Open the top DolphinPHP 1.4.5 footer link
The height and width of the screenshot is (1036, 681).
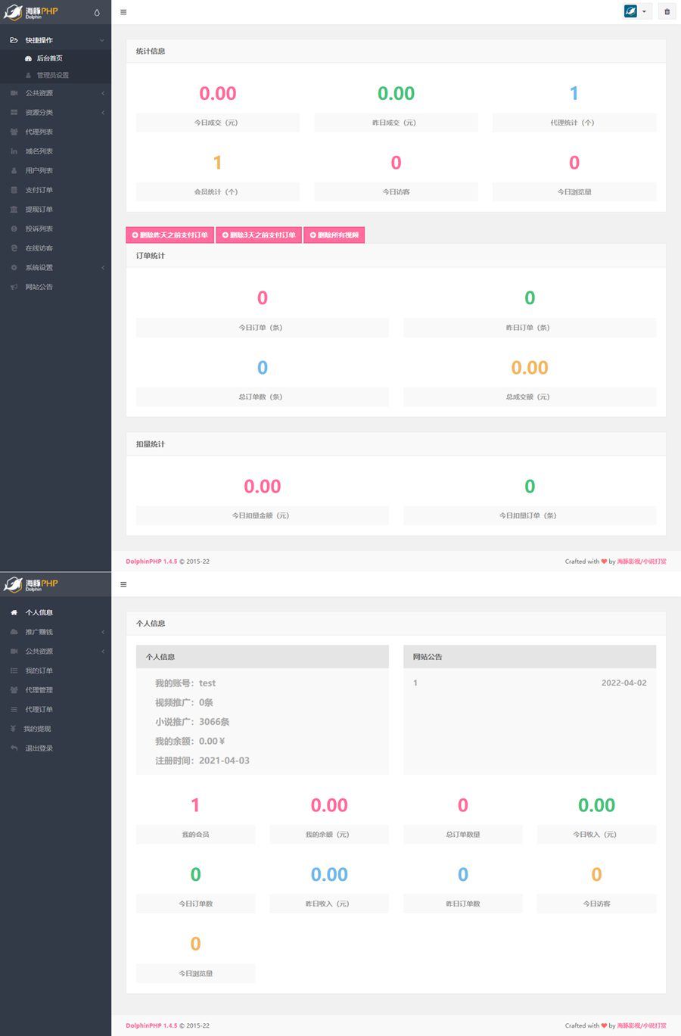pyautogui.click(x=151, y=562)
